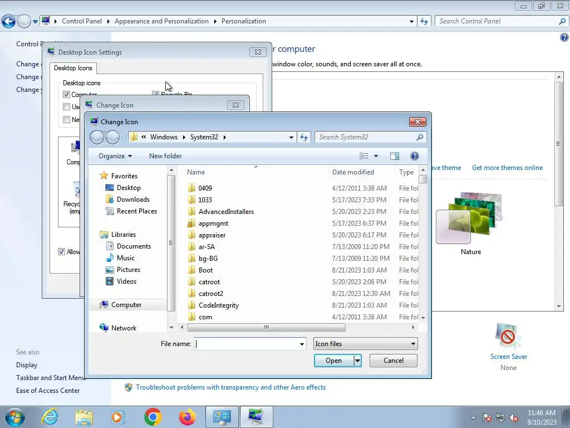Click the Search System32 box
Viewport: 570px width, 428px height.
[366, 137]
